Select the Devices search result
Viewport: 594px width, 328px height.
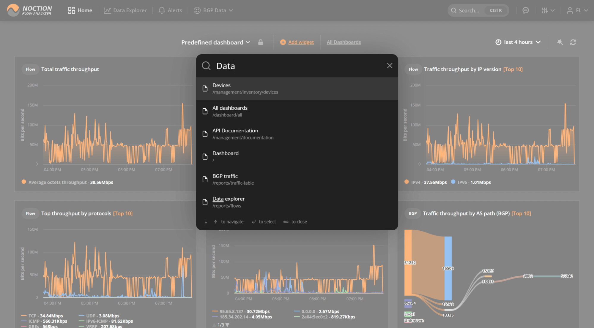pyautogui.click(x=297, y=88)
